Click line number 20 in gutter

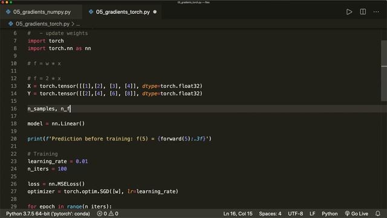(x=14, y=139)
